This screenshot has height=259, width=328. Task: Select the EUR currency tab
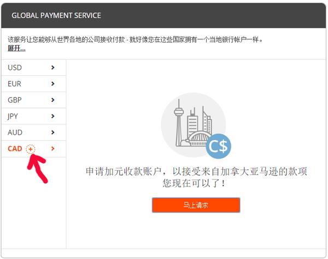click(x=34, y=84)
